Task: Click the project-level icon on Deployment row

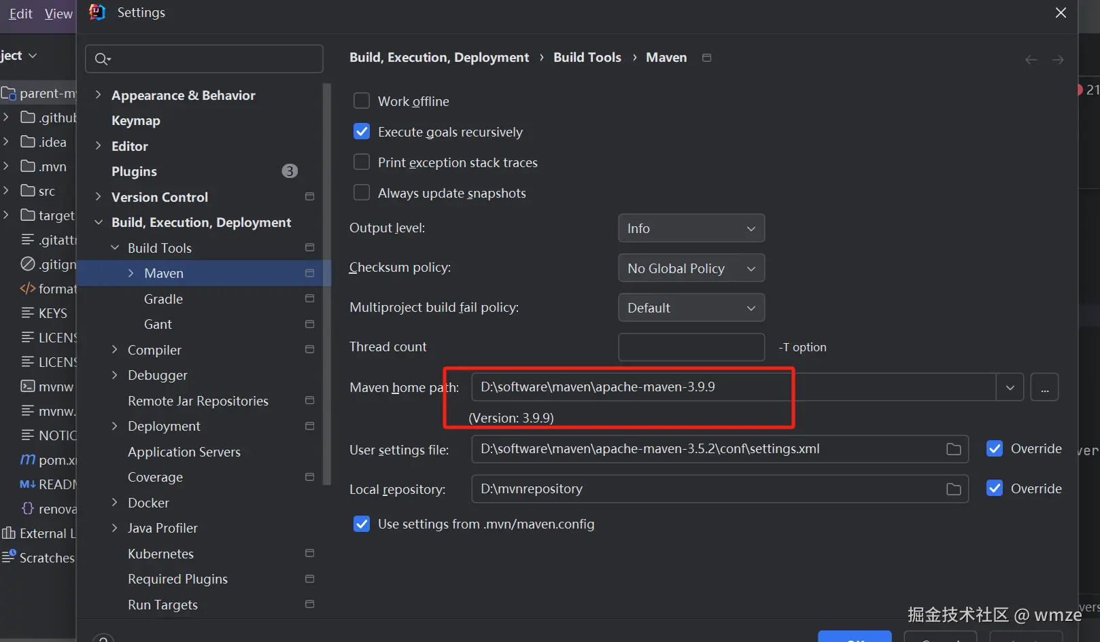Action: pos(310,426)
